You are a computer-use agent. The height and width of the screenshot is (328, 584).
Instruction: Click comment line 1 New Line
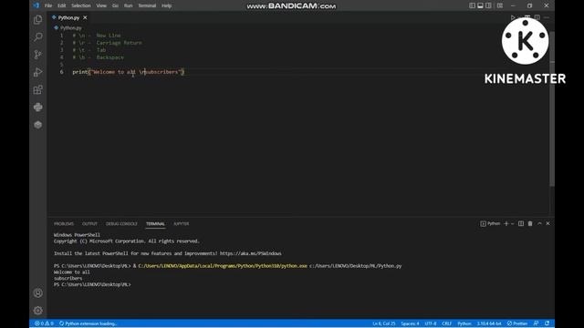[x=97, y=36]
